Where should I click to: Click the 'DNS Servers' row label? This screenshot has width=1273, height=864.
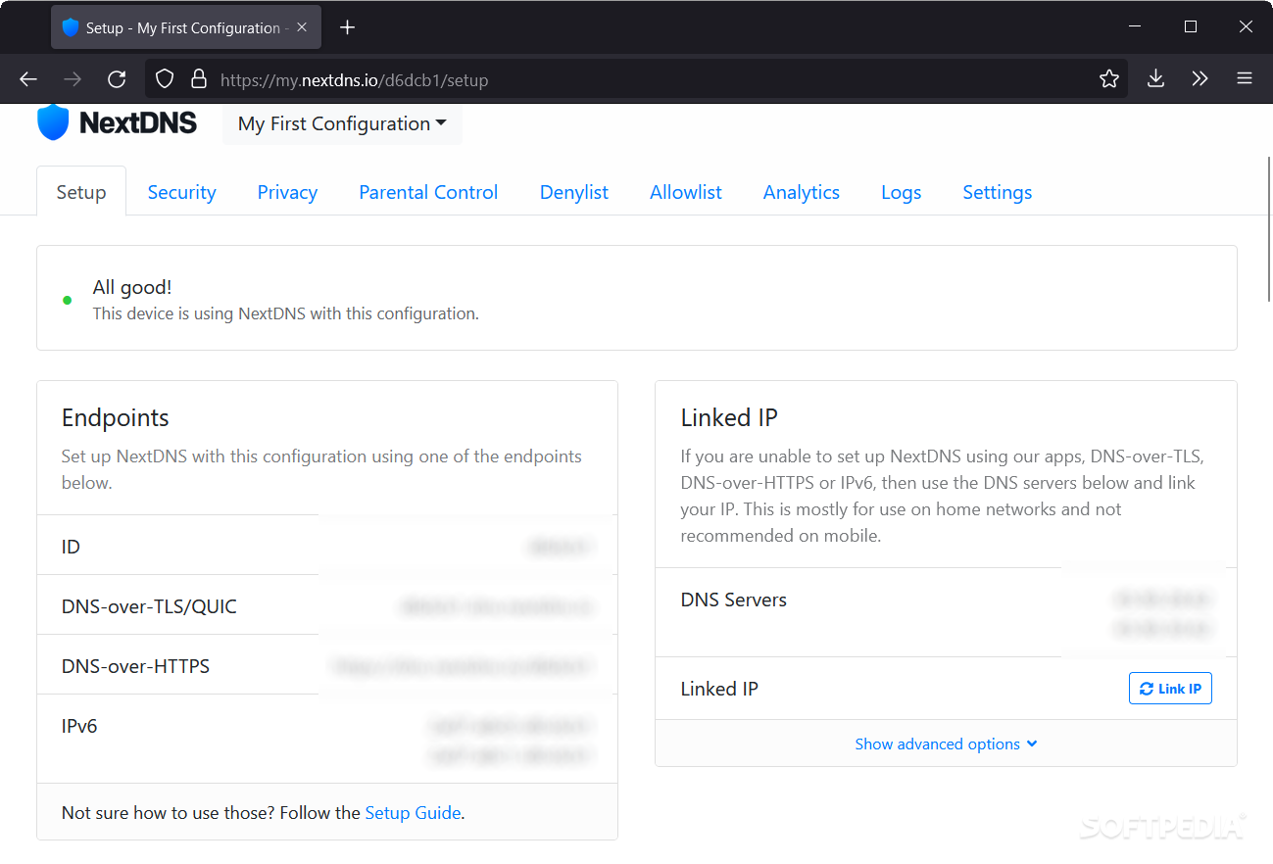[734, 600]
